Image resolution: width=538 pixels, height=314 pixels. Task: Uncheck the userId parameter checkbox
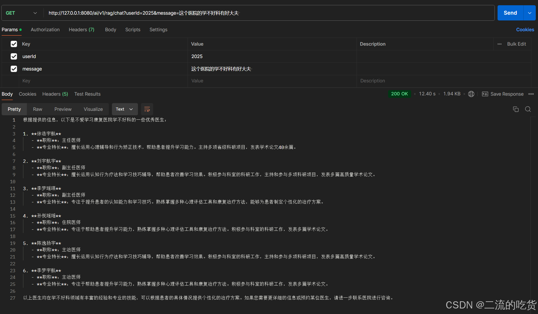[14, 56]
